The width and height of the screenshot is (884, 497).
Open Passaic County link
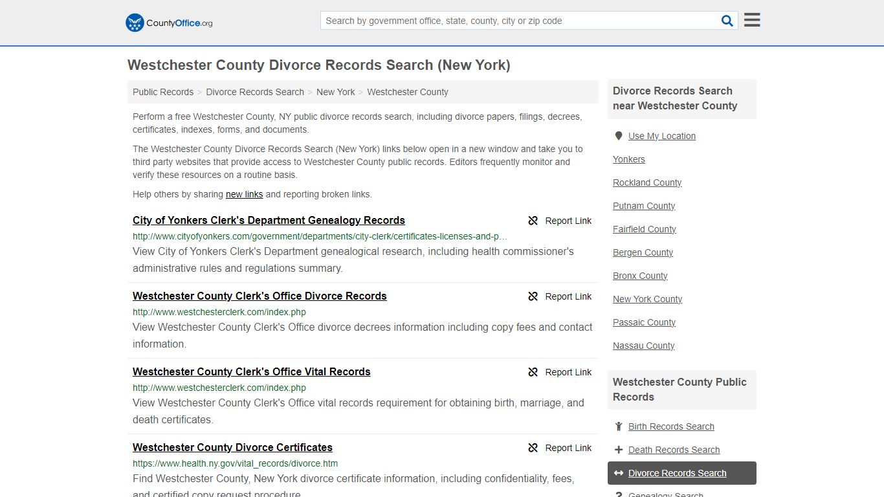(645, 322)
